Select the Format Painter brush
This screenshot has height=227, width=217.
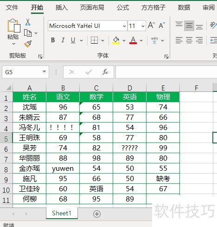pos(28,44)
